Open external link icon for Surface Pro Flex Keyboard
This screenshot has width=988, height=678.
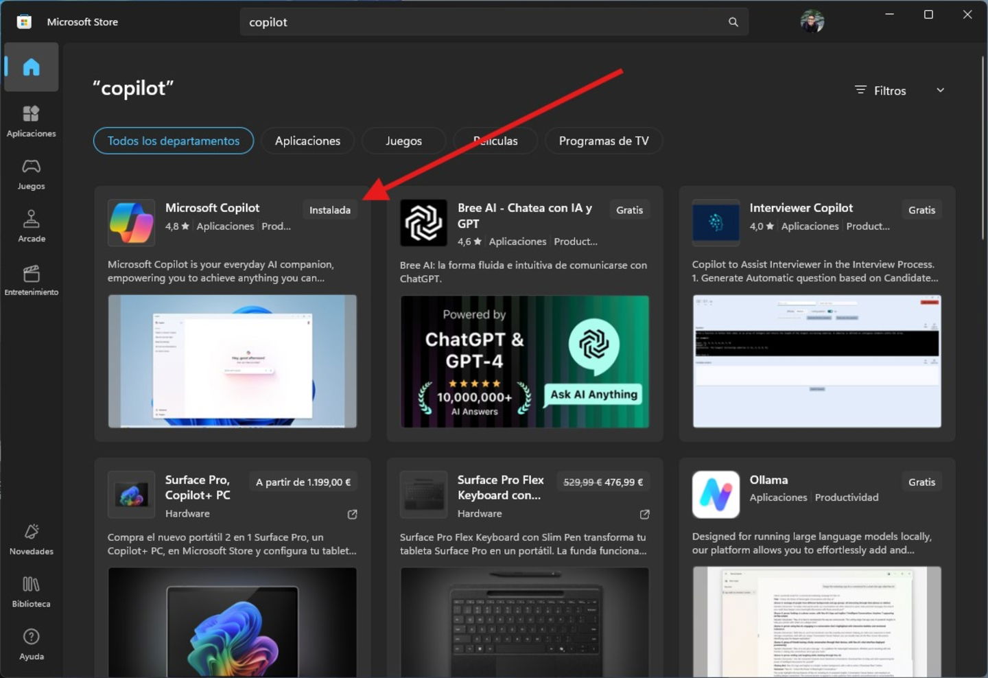click(644, 514)
